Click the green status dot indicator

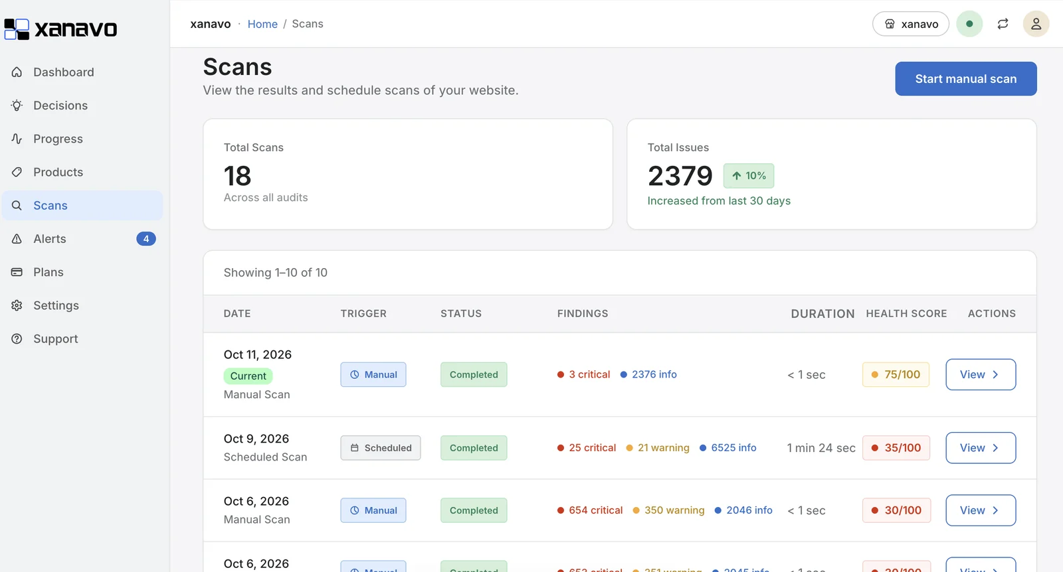tap(969, 24)
